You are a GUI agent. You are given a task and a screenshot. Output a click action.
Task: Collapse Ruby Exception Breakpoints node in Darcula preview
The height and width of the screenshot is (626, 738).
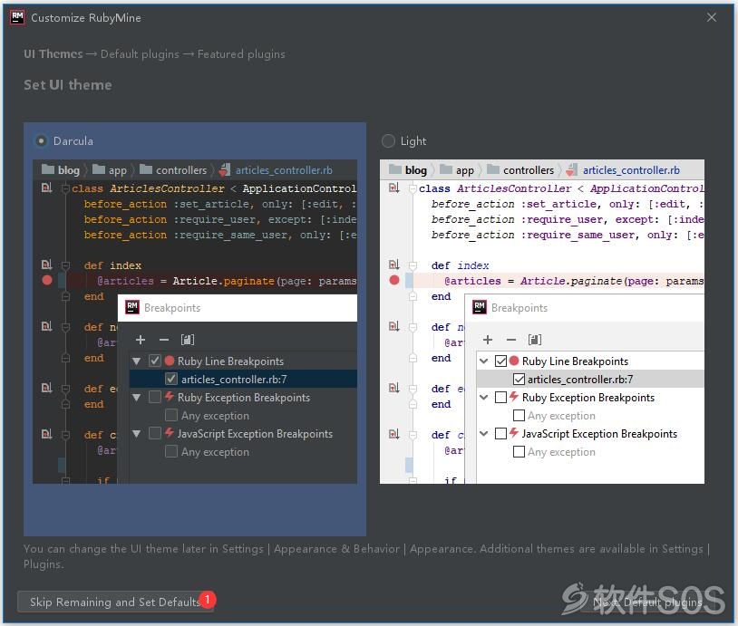137,398
